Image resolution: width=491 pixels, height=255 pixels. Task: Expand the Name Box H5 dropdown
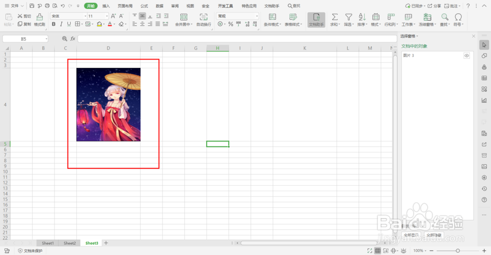[46, 39]
